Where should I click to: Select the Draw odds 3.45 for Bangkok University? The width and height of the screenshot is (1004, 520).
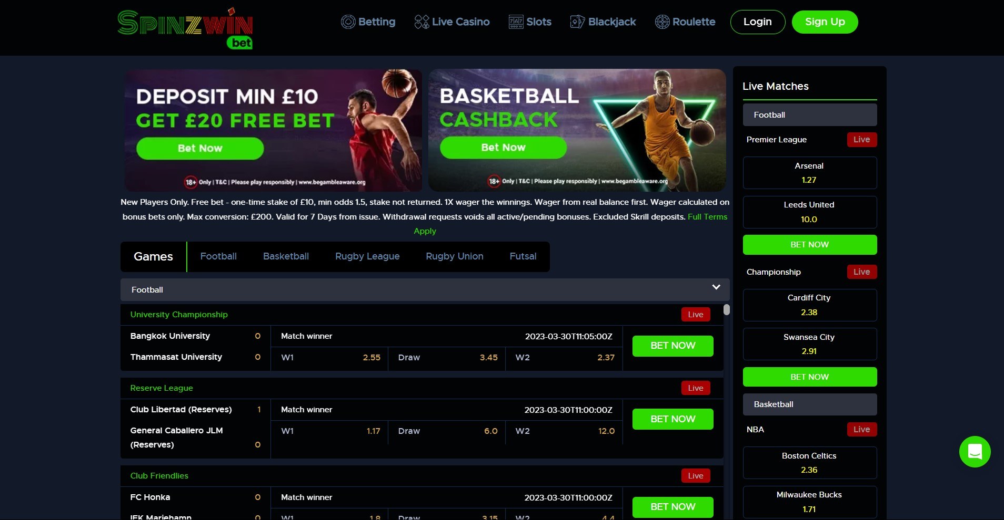coord(447,357)
